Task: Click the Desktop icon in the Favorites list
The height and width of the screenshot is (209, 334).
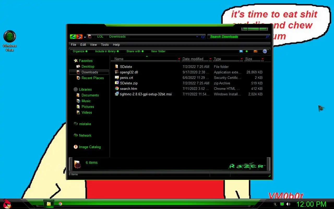Action: coord(78,66)
